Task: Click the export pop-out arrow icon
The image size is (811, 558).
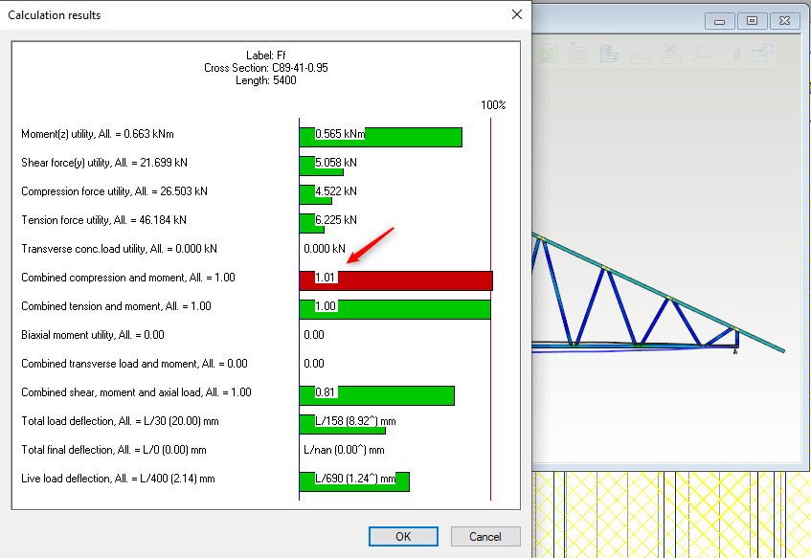Action: click(763, 55)
